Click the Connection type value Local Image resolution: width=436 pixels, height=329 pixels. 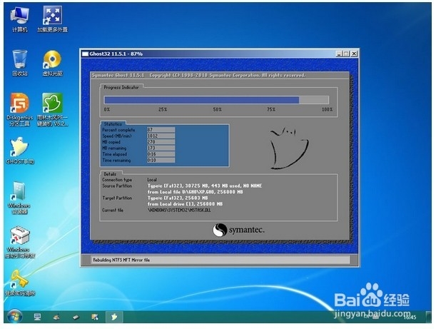pyautogui.click(x=152, y=180)
